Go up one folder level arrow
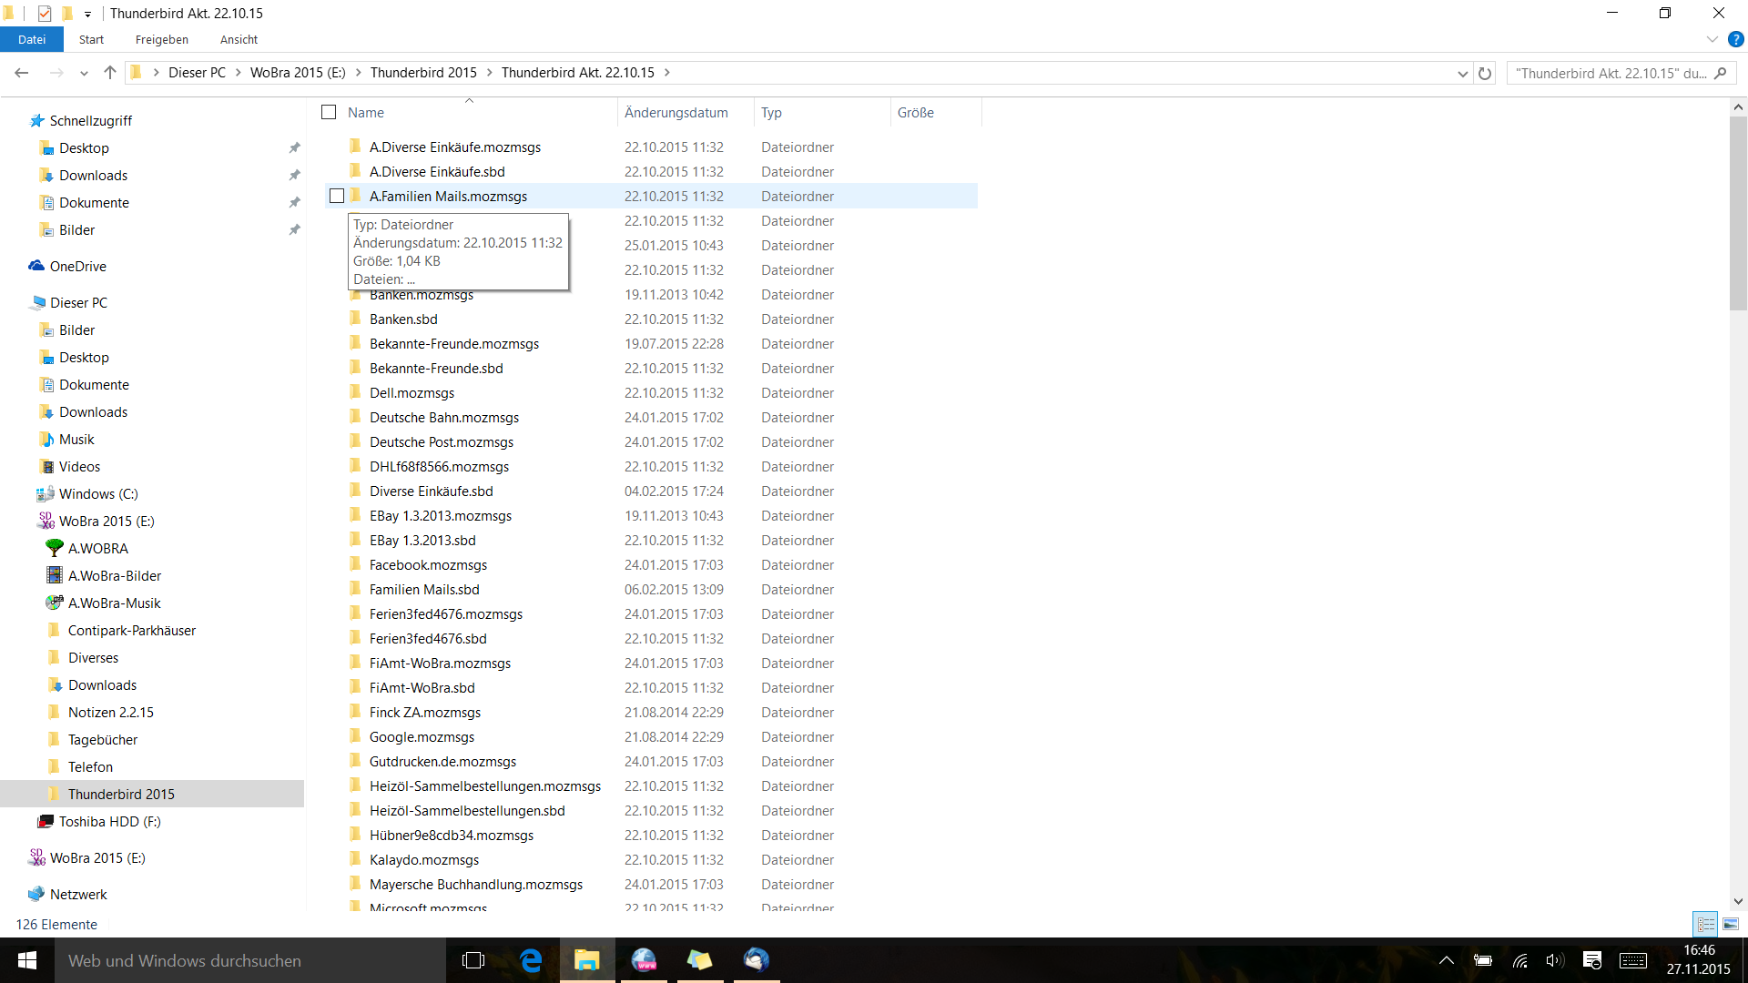The width and height of the screenshot is (1748, 983). (x=110, y=73)
